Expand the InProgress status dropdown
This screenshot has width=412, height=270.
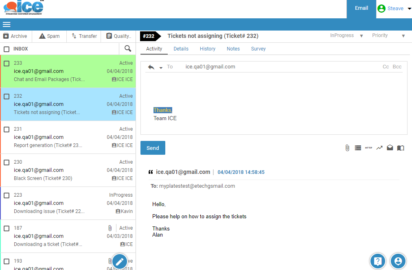(x=346, y=36)
